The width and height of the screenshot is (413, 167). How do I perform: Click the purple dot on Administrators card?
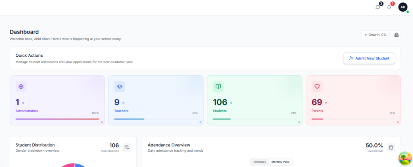click(x=102, y=122)
